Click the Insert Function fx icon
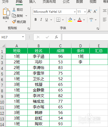Image resolution: width=108 pixels, height=127 pixels. (56, 37)
